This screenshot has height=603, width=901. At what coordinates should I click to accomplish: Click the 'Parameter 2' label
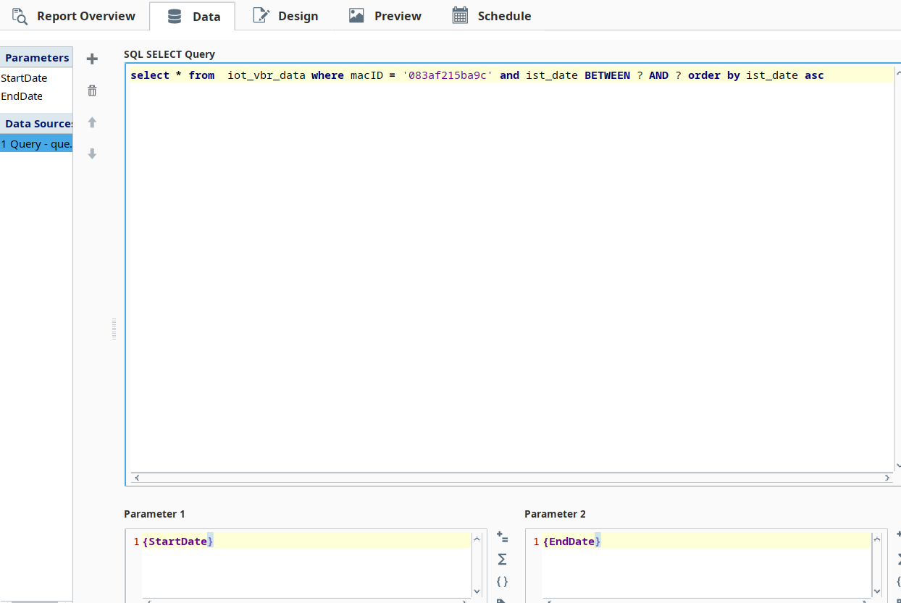(556, 514)
